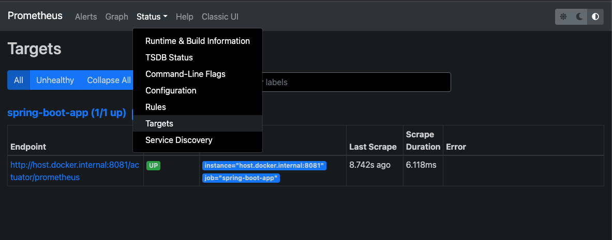
Task: Open the Graph page
Action: click(x=116, y=17)
